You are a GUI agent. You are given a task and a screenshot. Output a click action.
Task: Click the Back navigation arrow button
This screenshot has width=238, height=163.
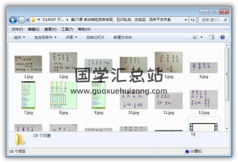[x=13, y=20]
